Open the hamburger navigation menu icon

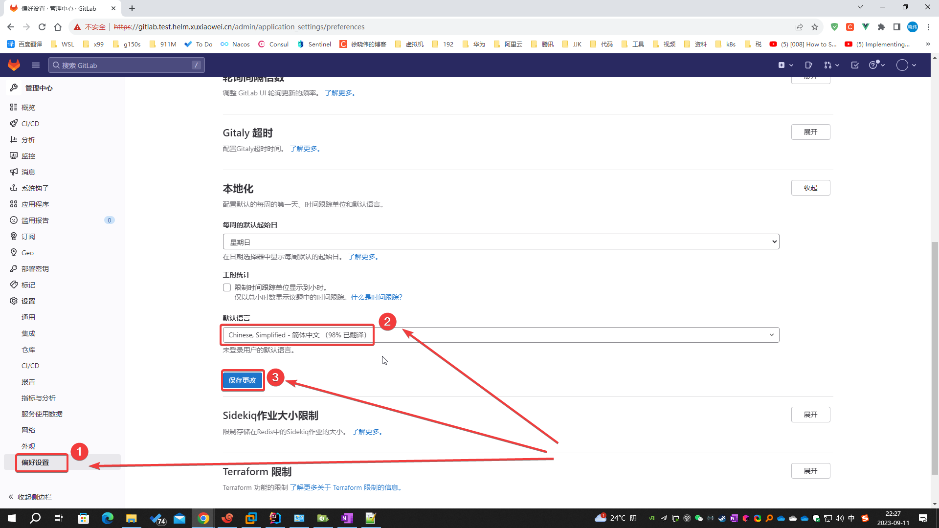point(36,65)
